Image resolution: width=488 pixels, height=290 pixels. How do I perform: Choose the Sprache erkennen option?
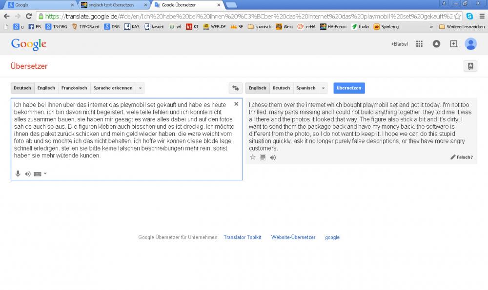(x=113, y=88)
